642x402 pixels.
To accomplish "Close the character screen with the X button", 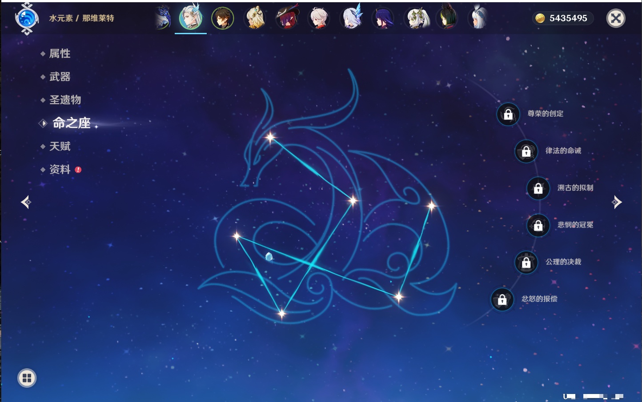I will tap(616, 18).
